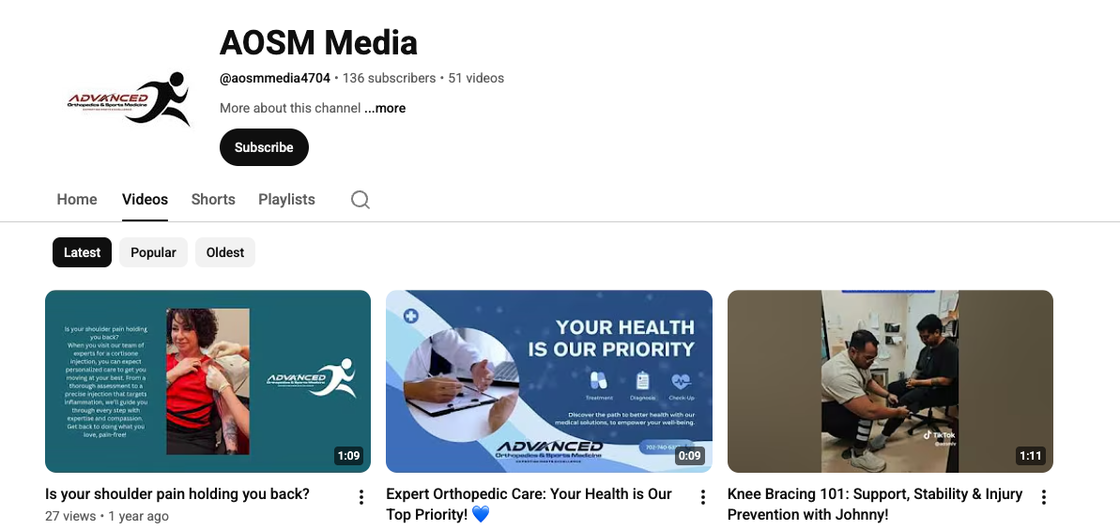Open options menu for Expert Orthopedic Care video
Viewport: 1120px width, 530px height.
click(703, 497)
